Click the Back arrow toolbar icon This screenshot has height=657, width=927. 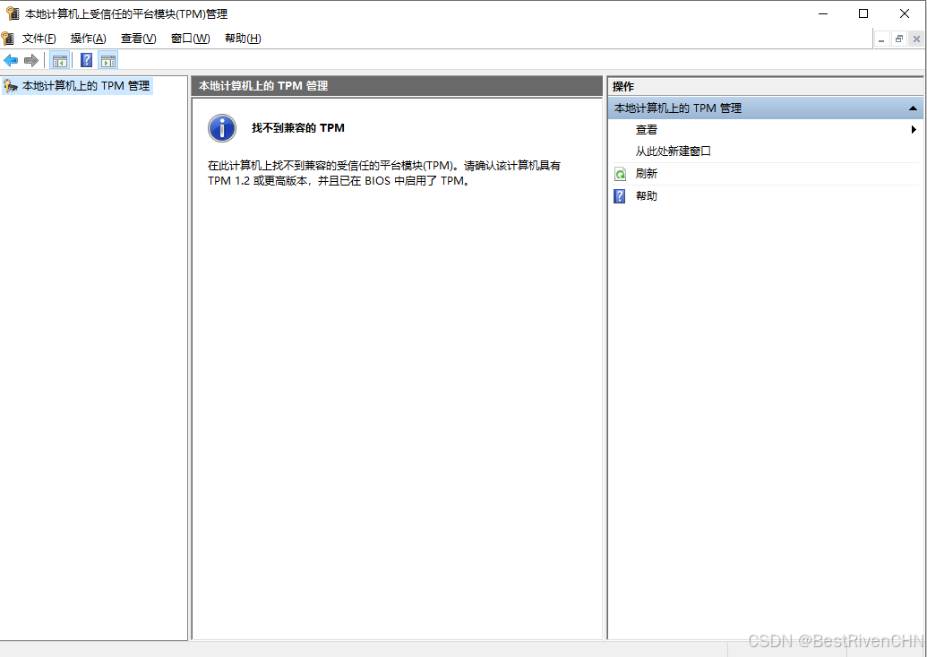point(11,60)
